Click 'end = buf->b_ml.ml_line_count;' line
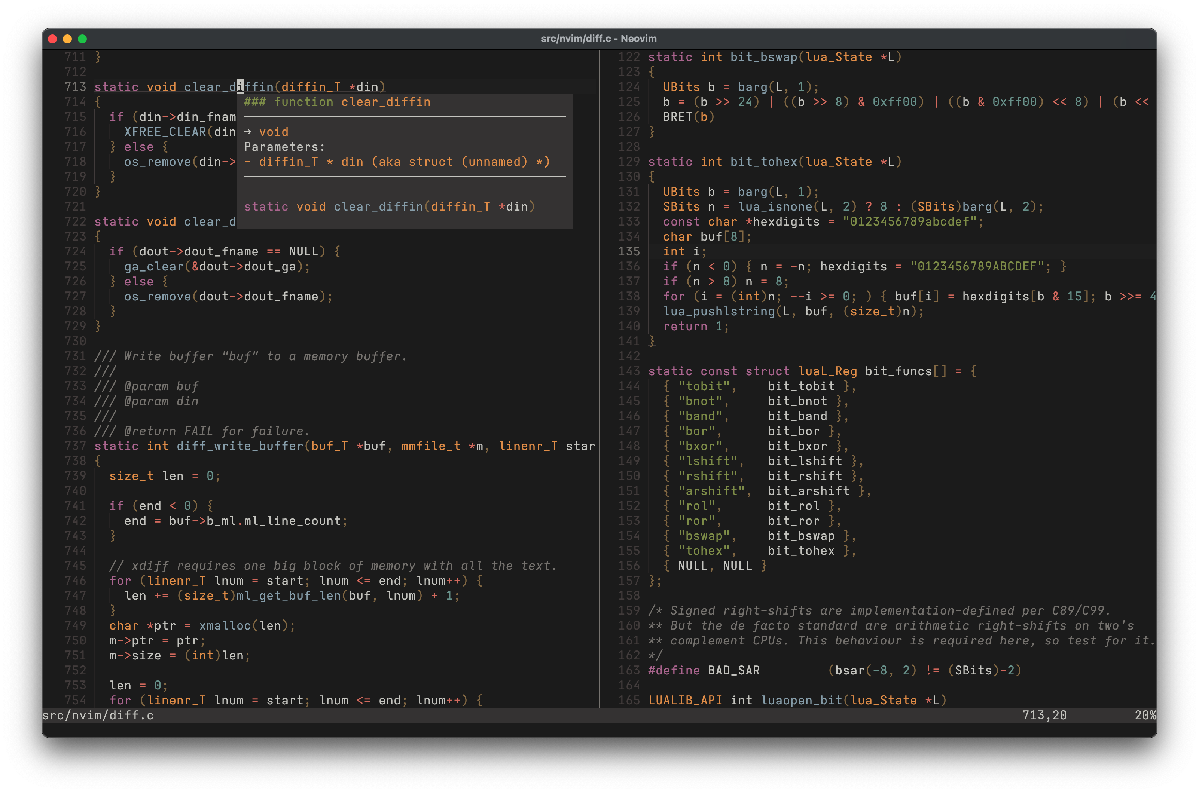Image resolution: width=1199 pixels, height=793 pixels. point(236,521)
